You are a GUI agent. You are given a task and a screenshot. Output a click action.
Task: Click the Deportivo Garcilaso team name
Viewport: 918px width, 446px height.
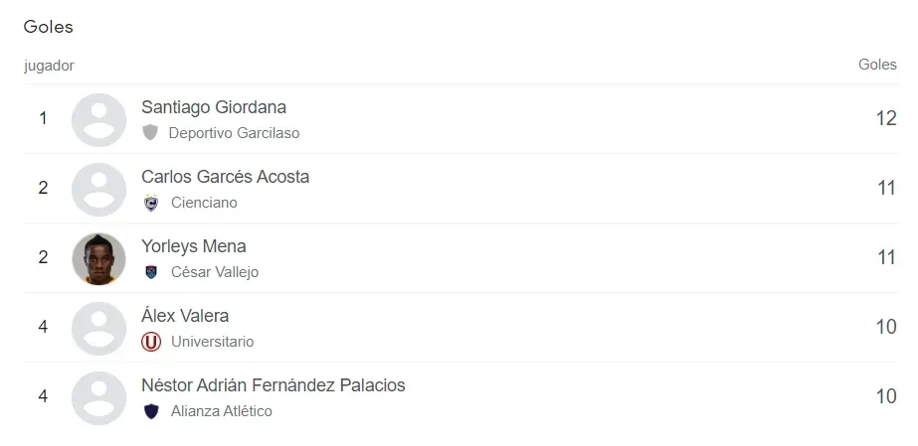coord(234,133)
